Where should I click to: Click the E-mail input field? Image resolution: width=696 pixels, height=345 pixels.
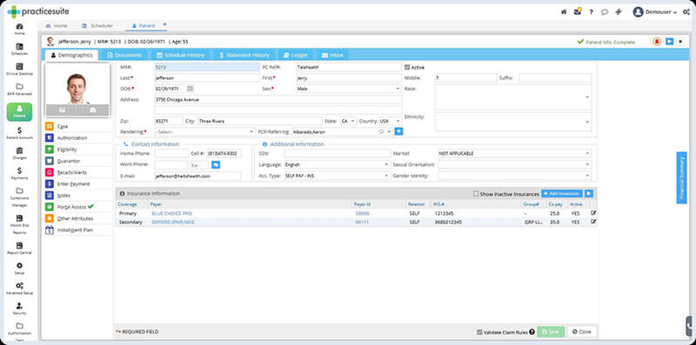point(197,176)
